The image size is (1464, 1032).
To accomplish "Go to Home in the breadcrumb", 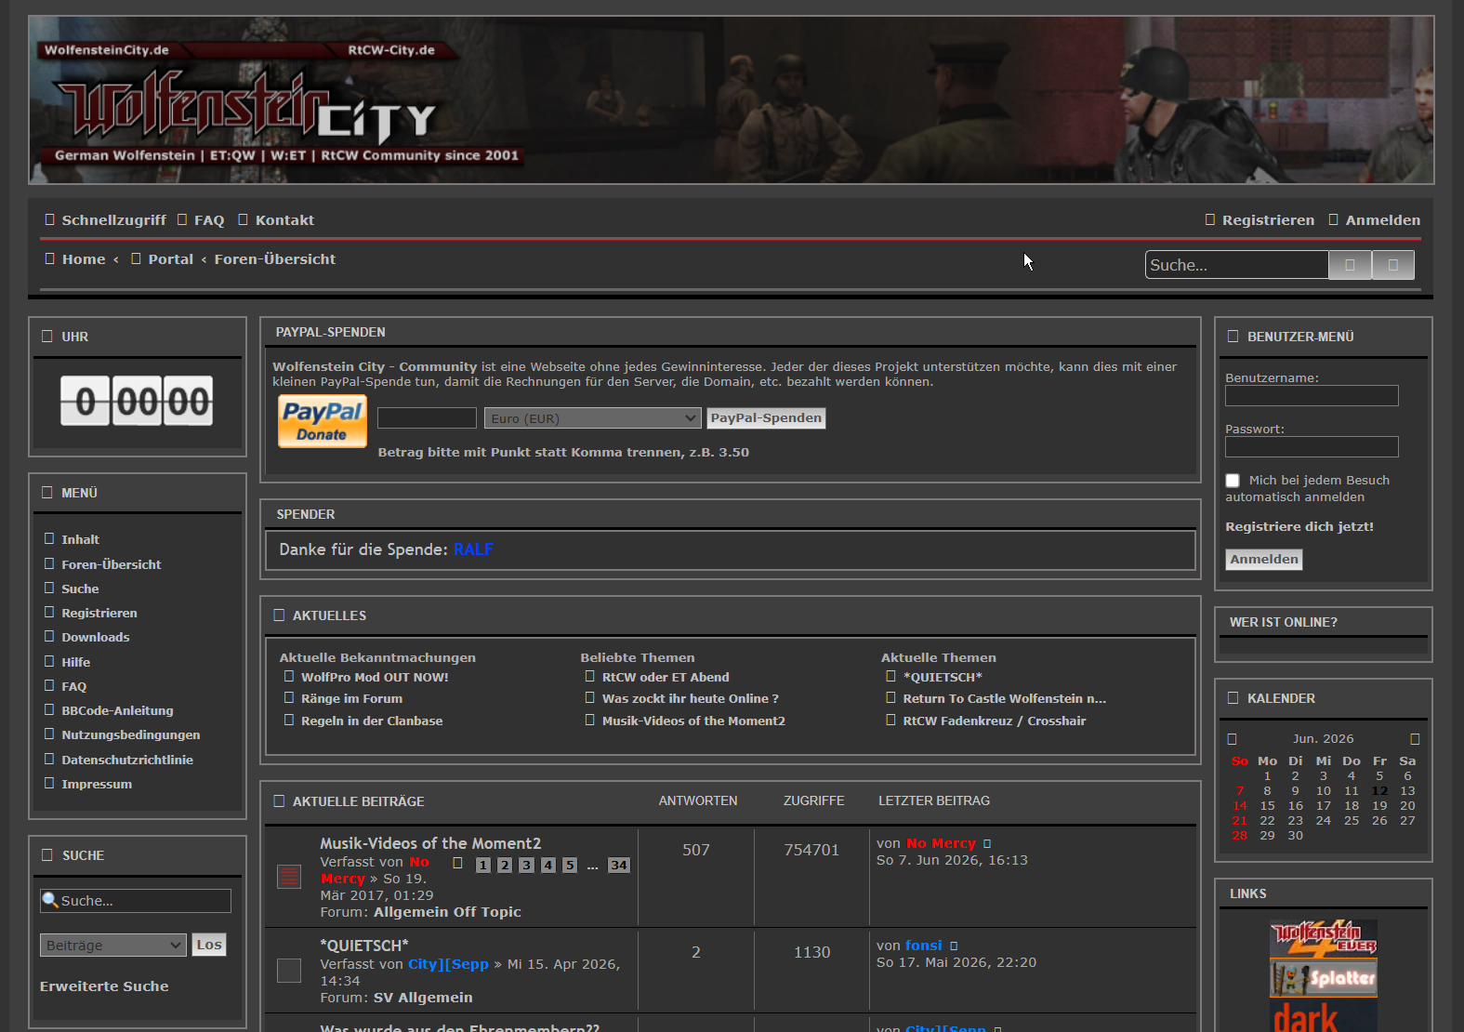I will 84,259.
